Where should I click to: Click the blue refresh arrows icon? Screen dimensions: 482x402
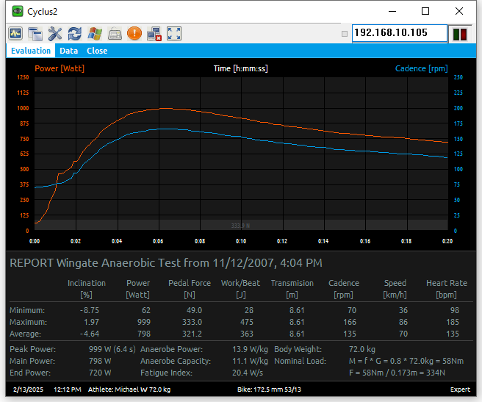(75, 34)
